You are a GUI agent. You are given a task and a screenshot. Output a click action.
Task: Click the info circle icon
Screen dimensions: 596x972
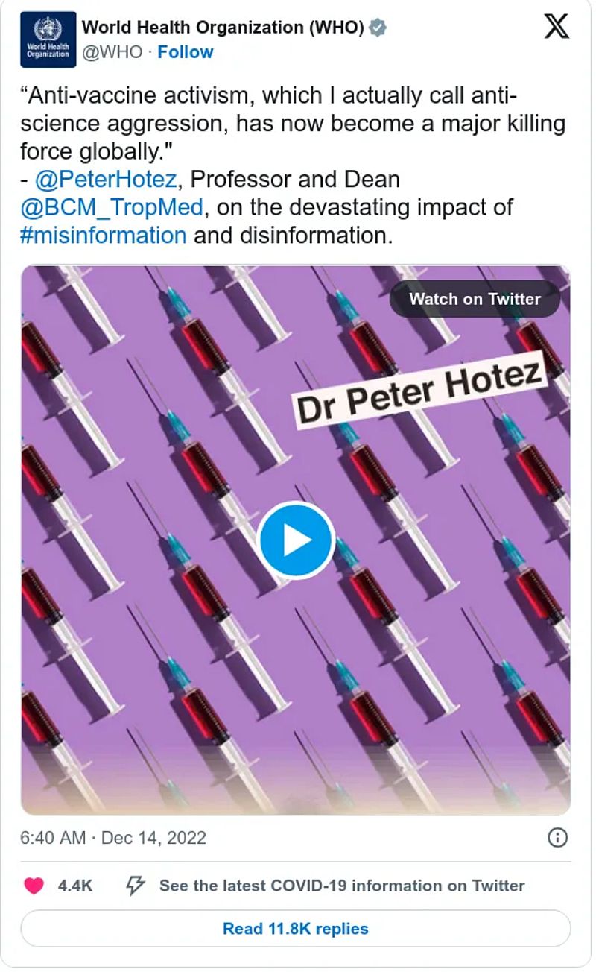point(557,838)
